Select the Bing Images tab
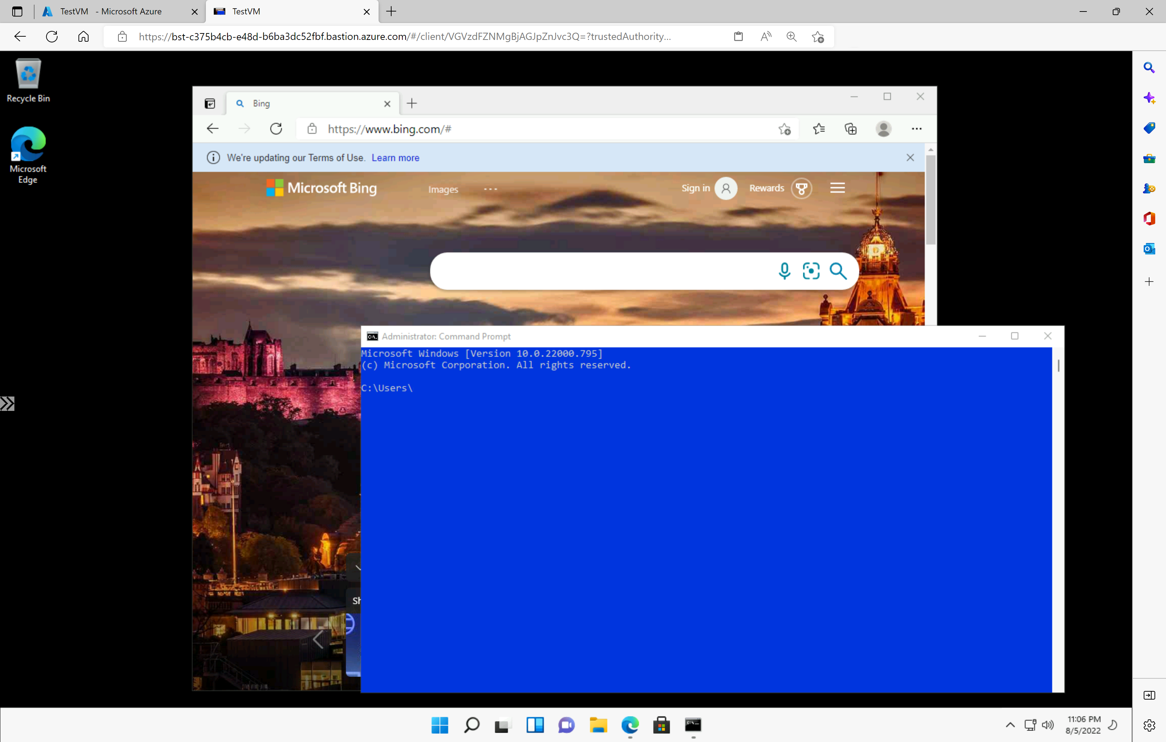Image resolution: width=1166 pixels, height=742 pixels. (x=443, y=188)
